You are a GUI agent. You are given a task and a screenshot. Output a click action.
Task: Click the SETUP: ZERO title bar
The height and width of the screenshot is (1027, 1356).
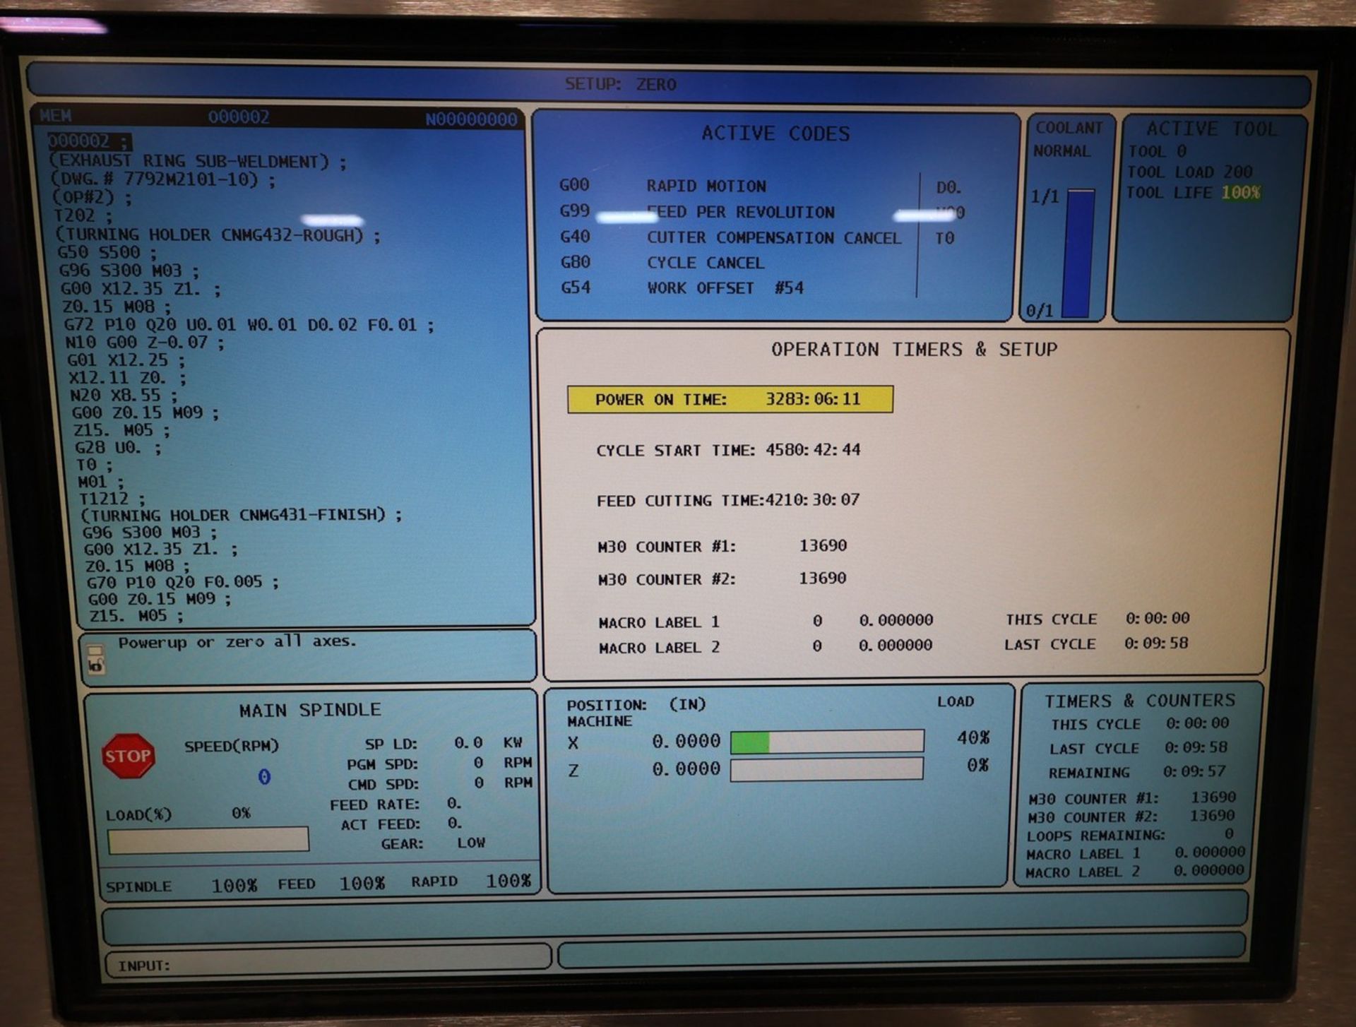667,84
